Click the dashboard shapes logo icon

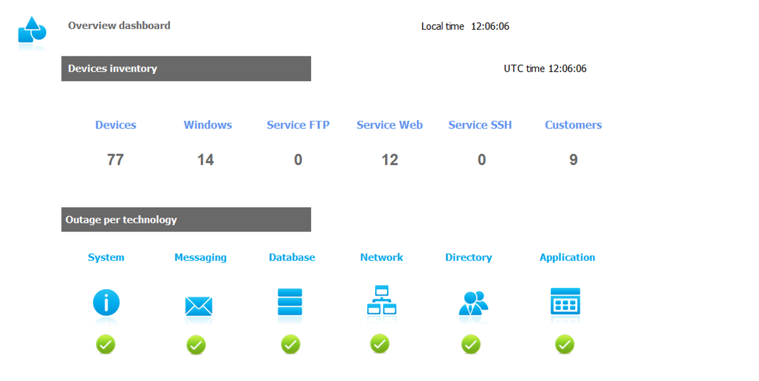click(x=32, y=30)
